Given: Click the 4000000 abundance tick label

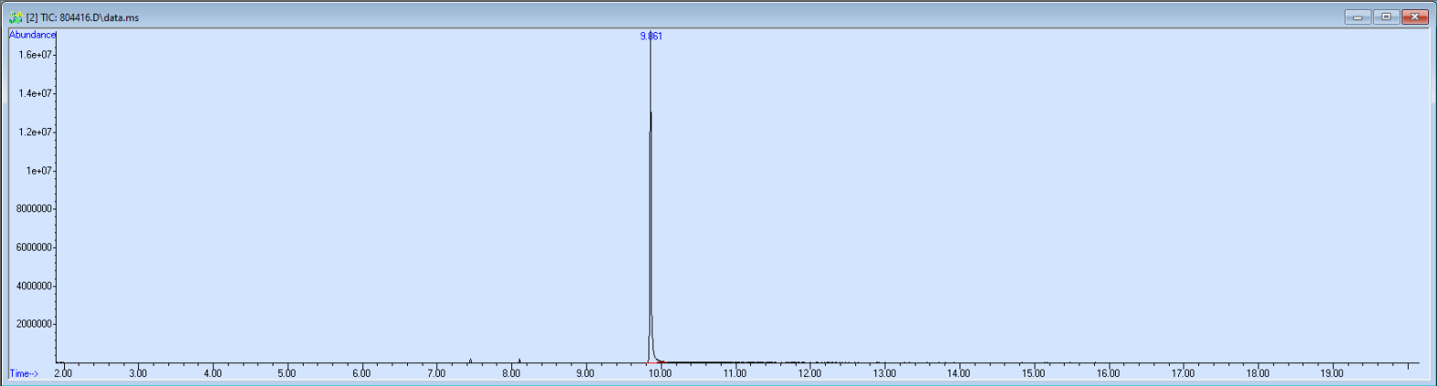Looking at the screenshot, I should coord(35,285).
